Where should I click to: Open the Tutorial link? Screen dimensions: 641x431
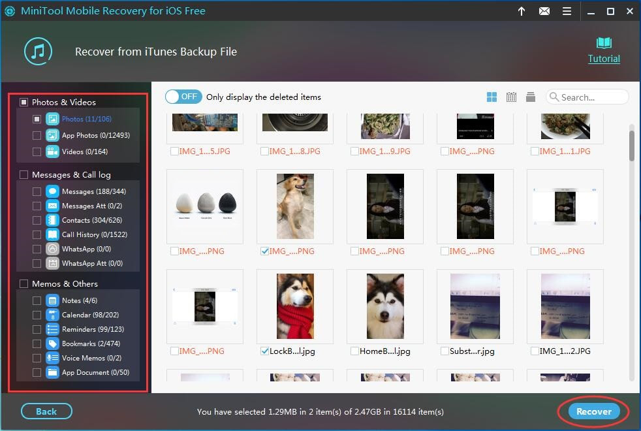604,59
